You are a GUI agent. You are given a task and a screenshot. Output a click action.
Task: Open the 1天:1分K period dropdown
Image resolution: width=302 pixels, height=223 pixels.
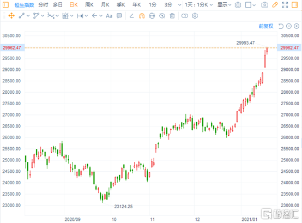click(x=199, y=5)
